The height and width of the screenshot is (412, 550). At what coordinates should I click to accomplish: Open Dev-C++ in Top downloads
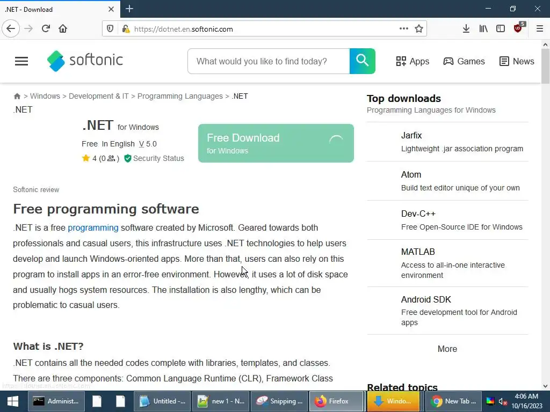[x=418, y=214]
